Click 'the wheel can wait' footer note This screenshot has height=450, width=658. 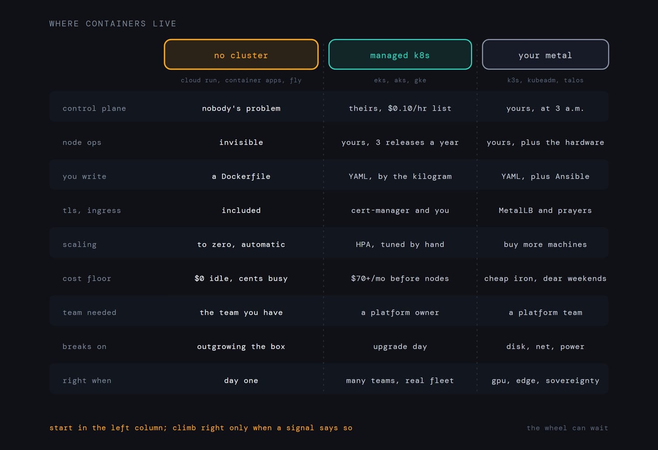[567, 428]
